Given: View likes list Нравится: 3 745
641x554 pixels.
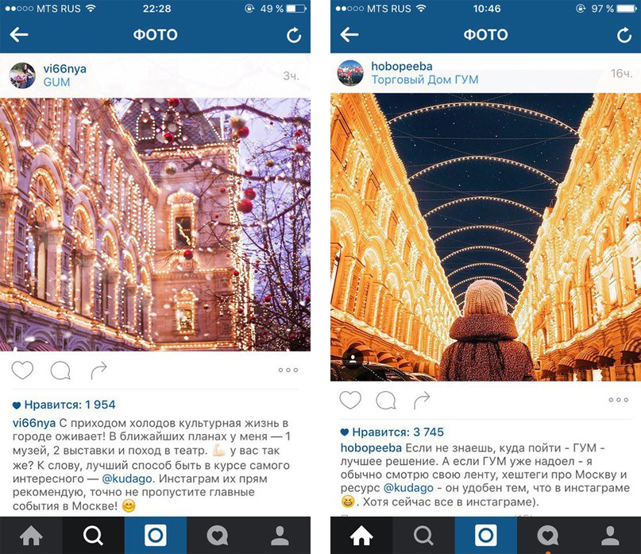Looking at the screenshot, I should coord(392,432).
